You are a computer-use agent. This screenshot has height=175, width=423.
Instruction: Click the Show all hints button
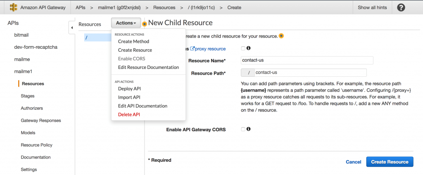(372, 7)
